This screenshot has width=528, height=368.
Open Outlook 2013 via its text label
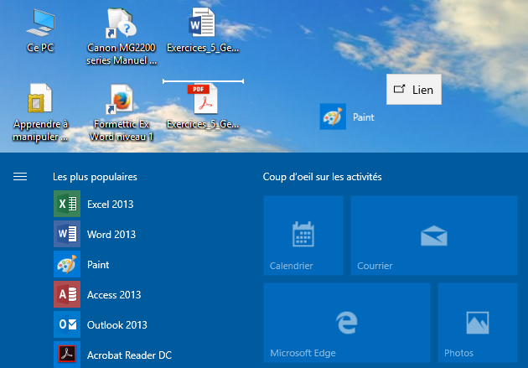pos(116,325)
